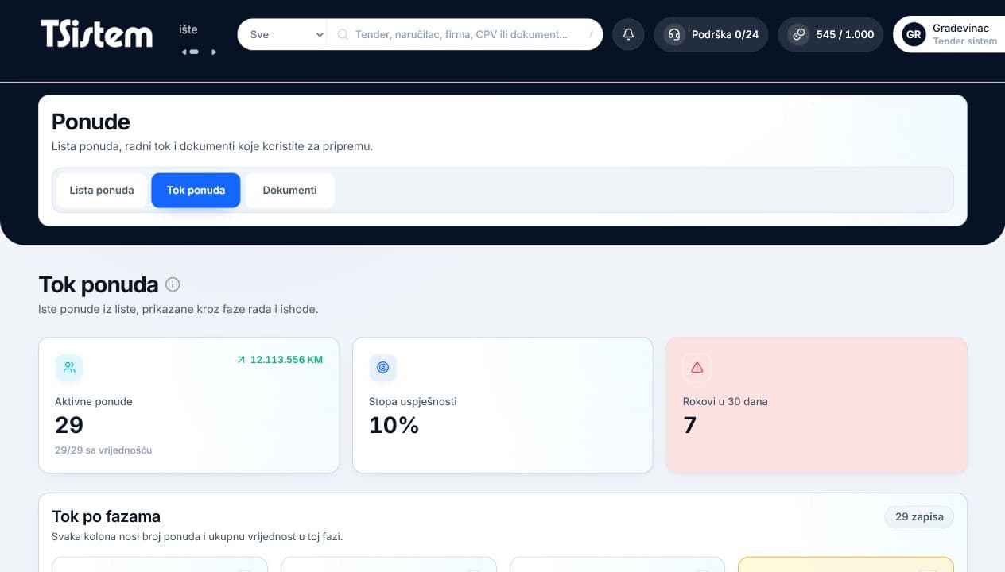Click the info icon beside Tok ponuda
Screen dimensions: 1005x572
tap(173, 284)
